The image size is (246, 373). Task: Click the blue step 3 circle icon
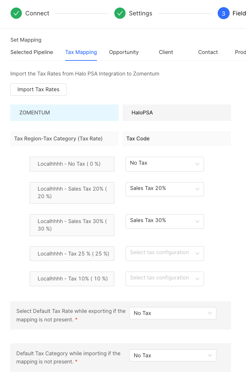(x=223, y=13)
